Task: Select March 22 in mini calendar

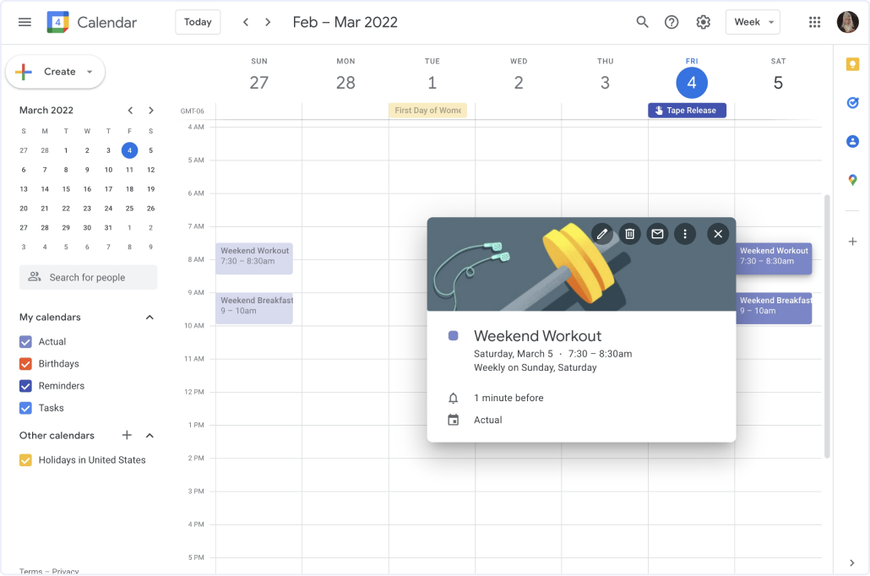Action: 66,209
